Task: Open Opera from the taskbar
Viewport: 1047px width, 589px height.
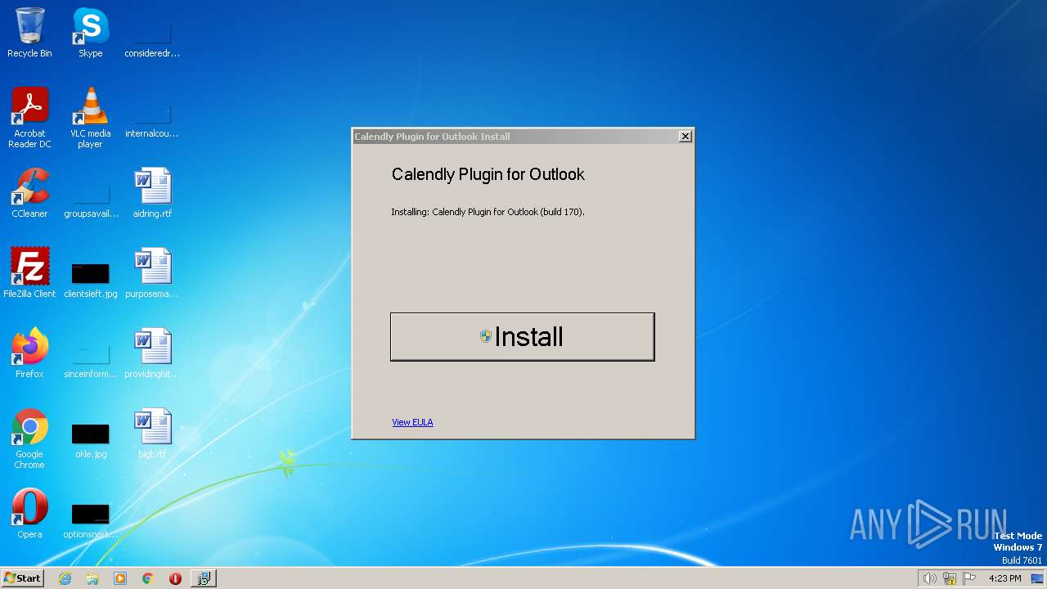Action: (x=175, y=578)
